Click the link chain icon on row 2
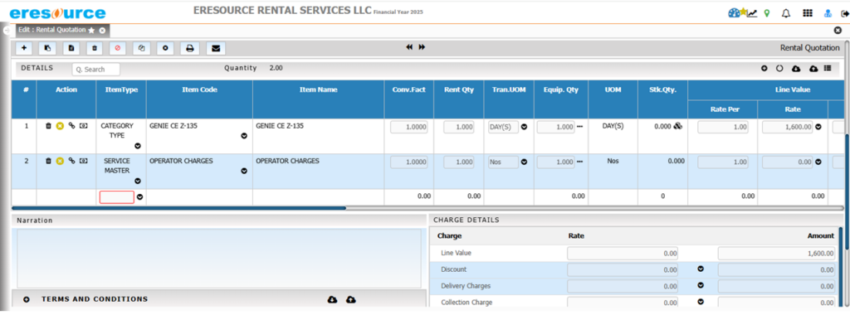 coord(71,161)
